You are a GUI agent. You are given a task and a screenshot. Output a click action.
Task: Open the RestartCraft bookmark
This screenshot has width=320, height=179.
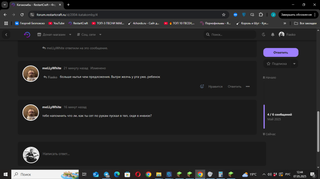78,23
